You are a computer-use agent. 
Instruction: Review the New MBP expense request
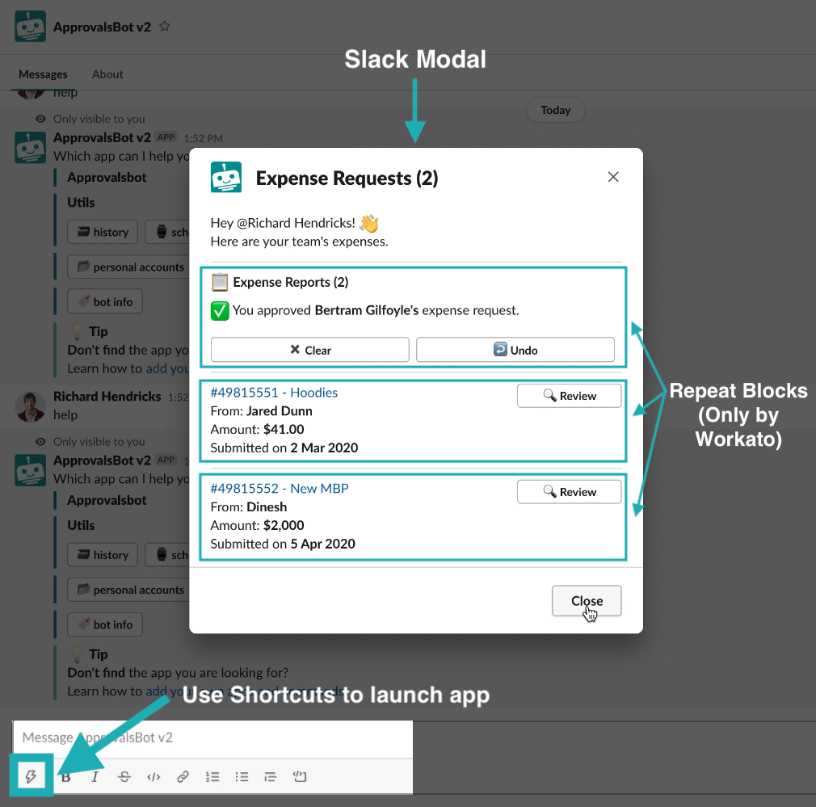pos(570,492)
